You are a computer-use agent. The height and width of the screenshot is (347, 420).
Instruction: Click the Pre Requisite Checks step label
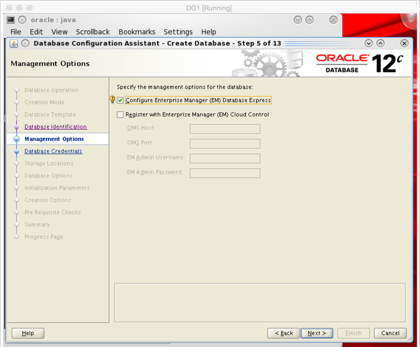pos(52,213)
